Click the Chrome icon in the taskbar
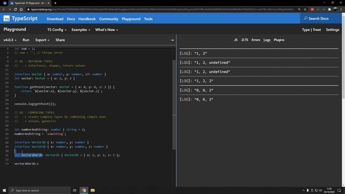This screenshot has height=194, width=345. click(84, 190)
